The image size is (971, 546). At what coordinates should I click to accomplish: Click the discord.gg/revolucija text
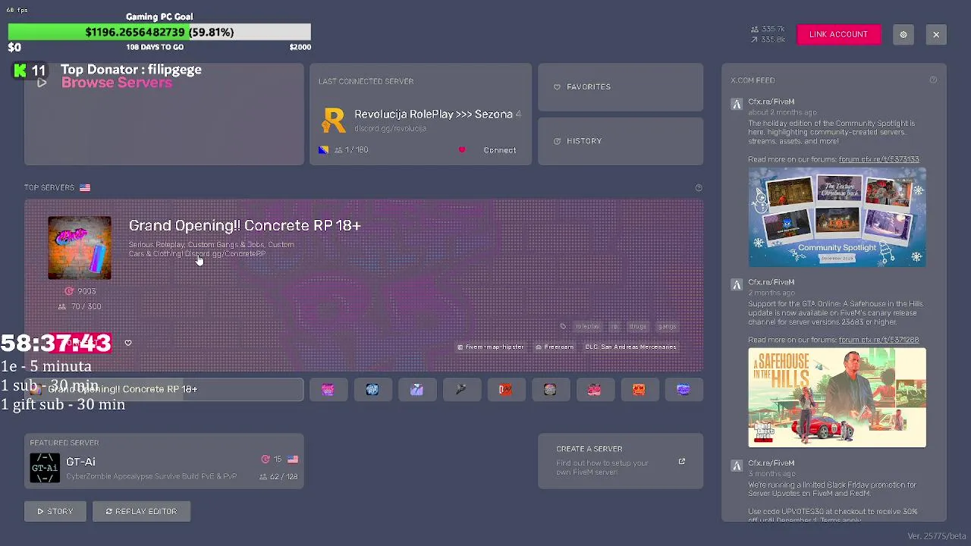click(x=390, y=128)
